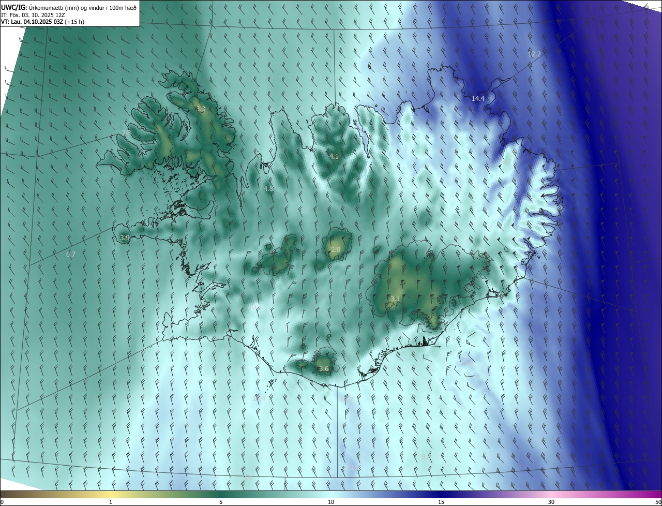The image size is (662, 506).
Task: Click the 10.4 value off the southwest coast
Action: [259, 398]
